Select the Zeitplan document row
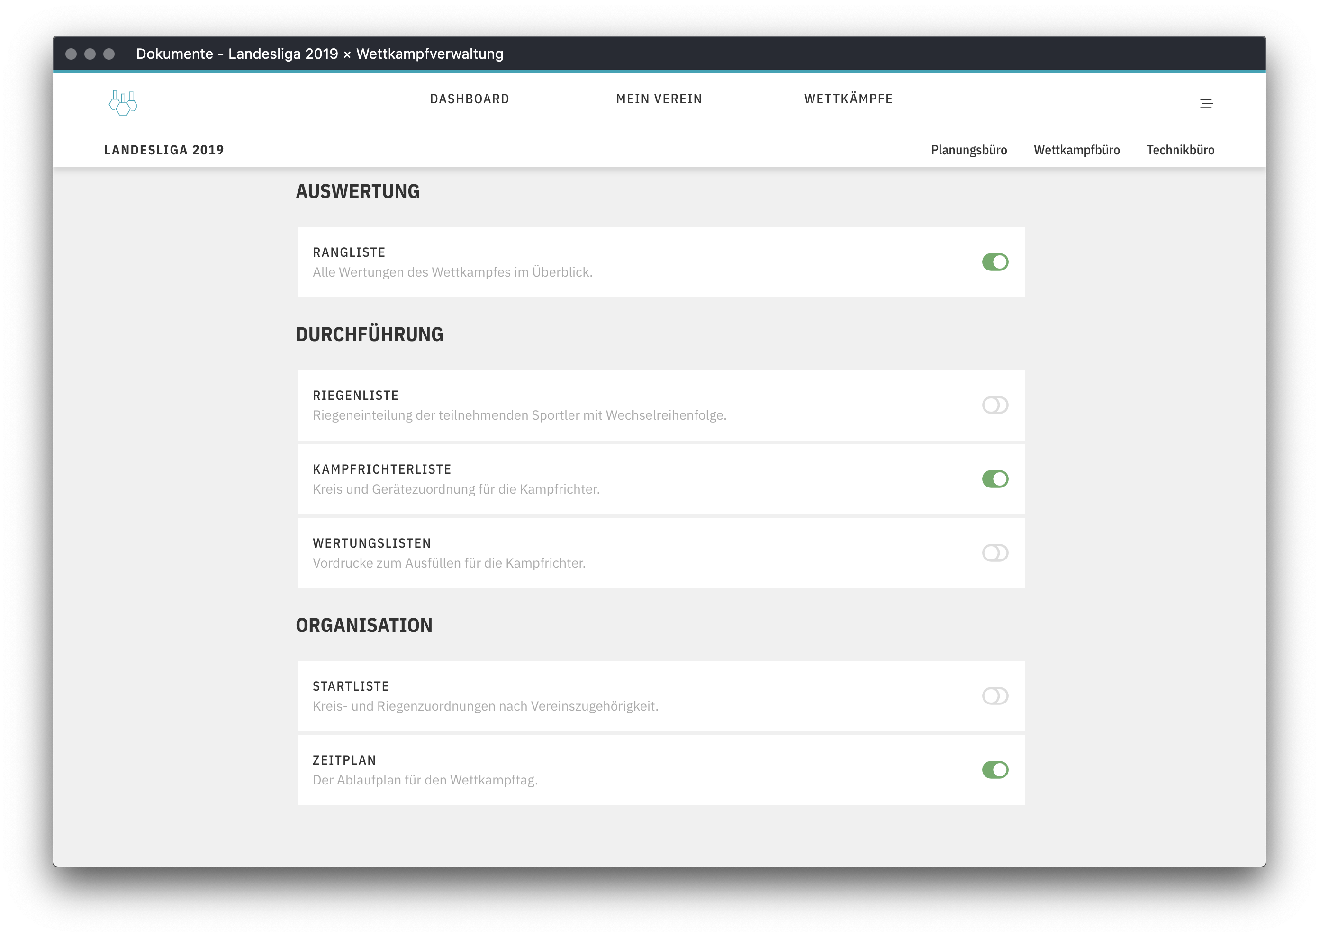 [635, 770]
